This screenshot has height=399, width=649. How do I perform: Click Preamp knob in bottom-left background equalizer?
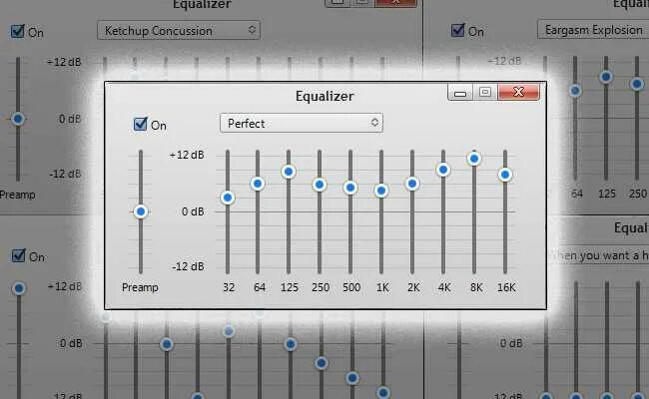tap(19, 288)
